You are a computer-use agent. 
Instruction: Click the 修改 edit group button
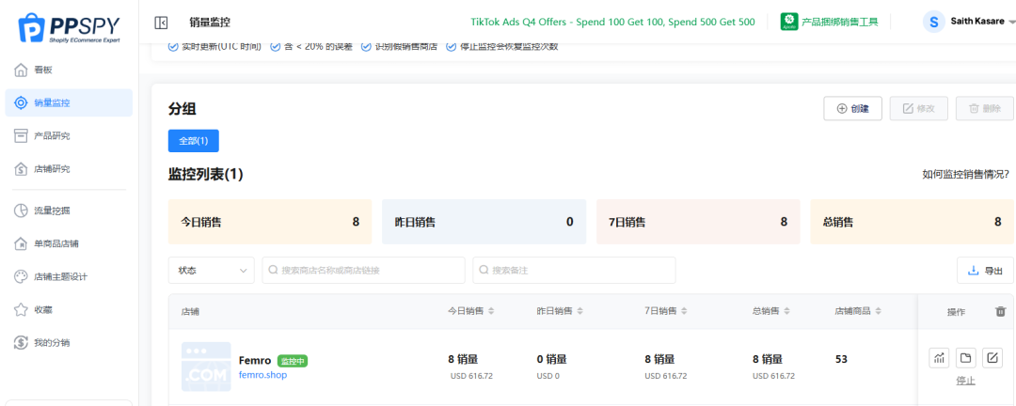[x=919, y=109]
